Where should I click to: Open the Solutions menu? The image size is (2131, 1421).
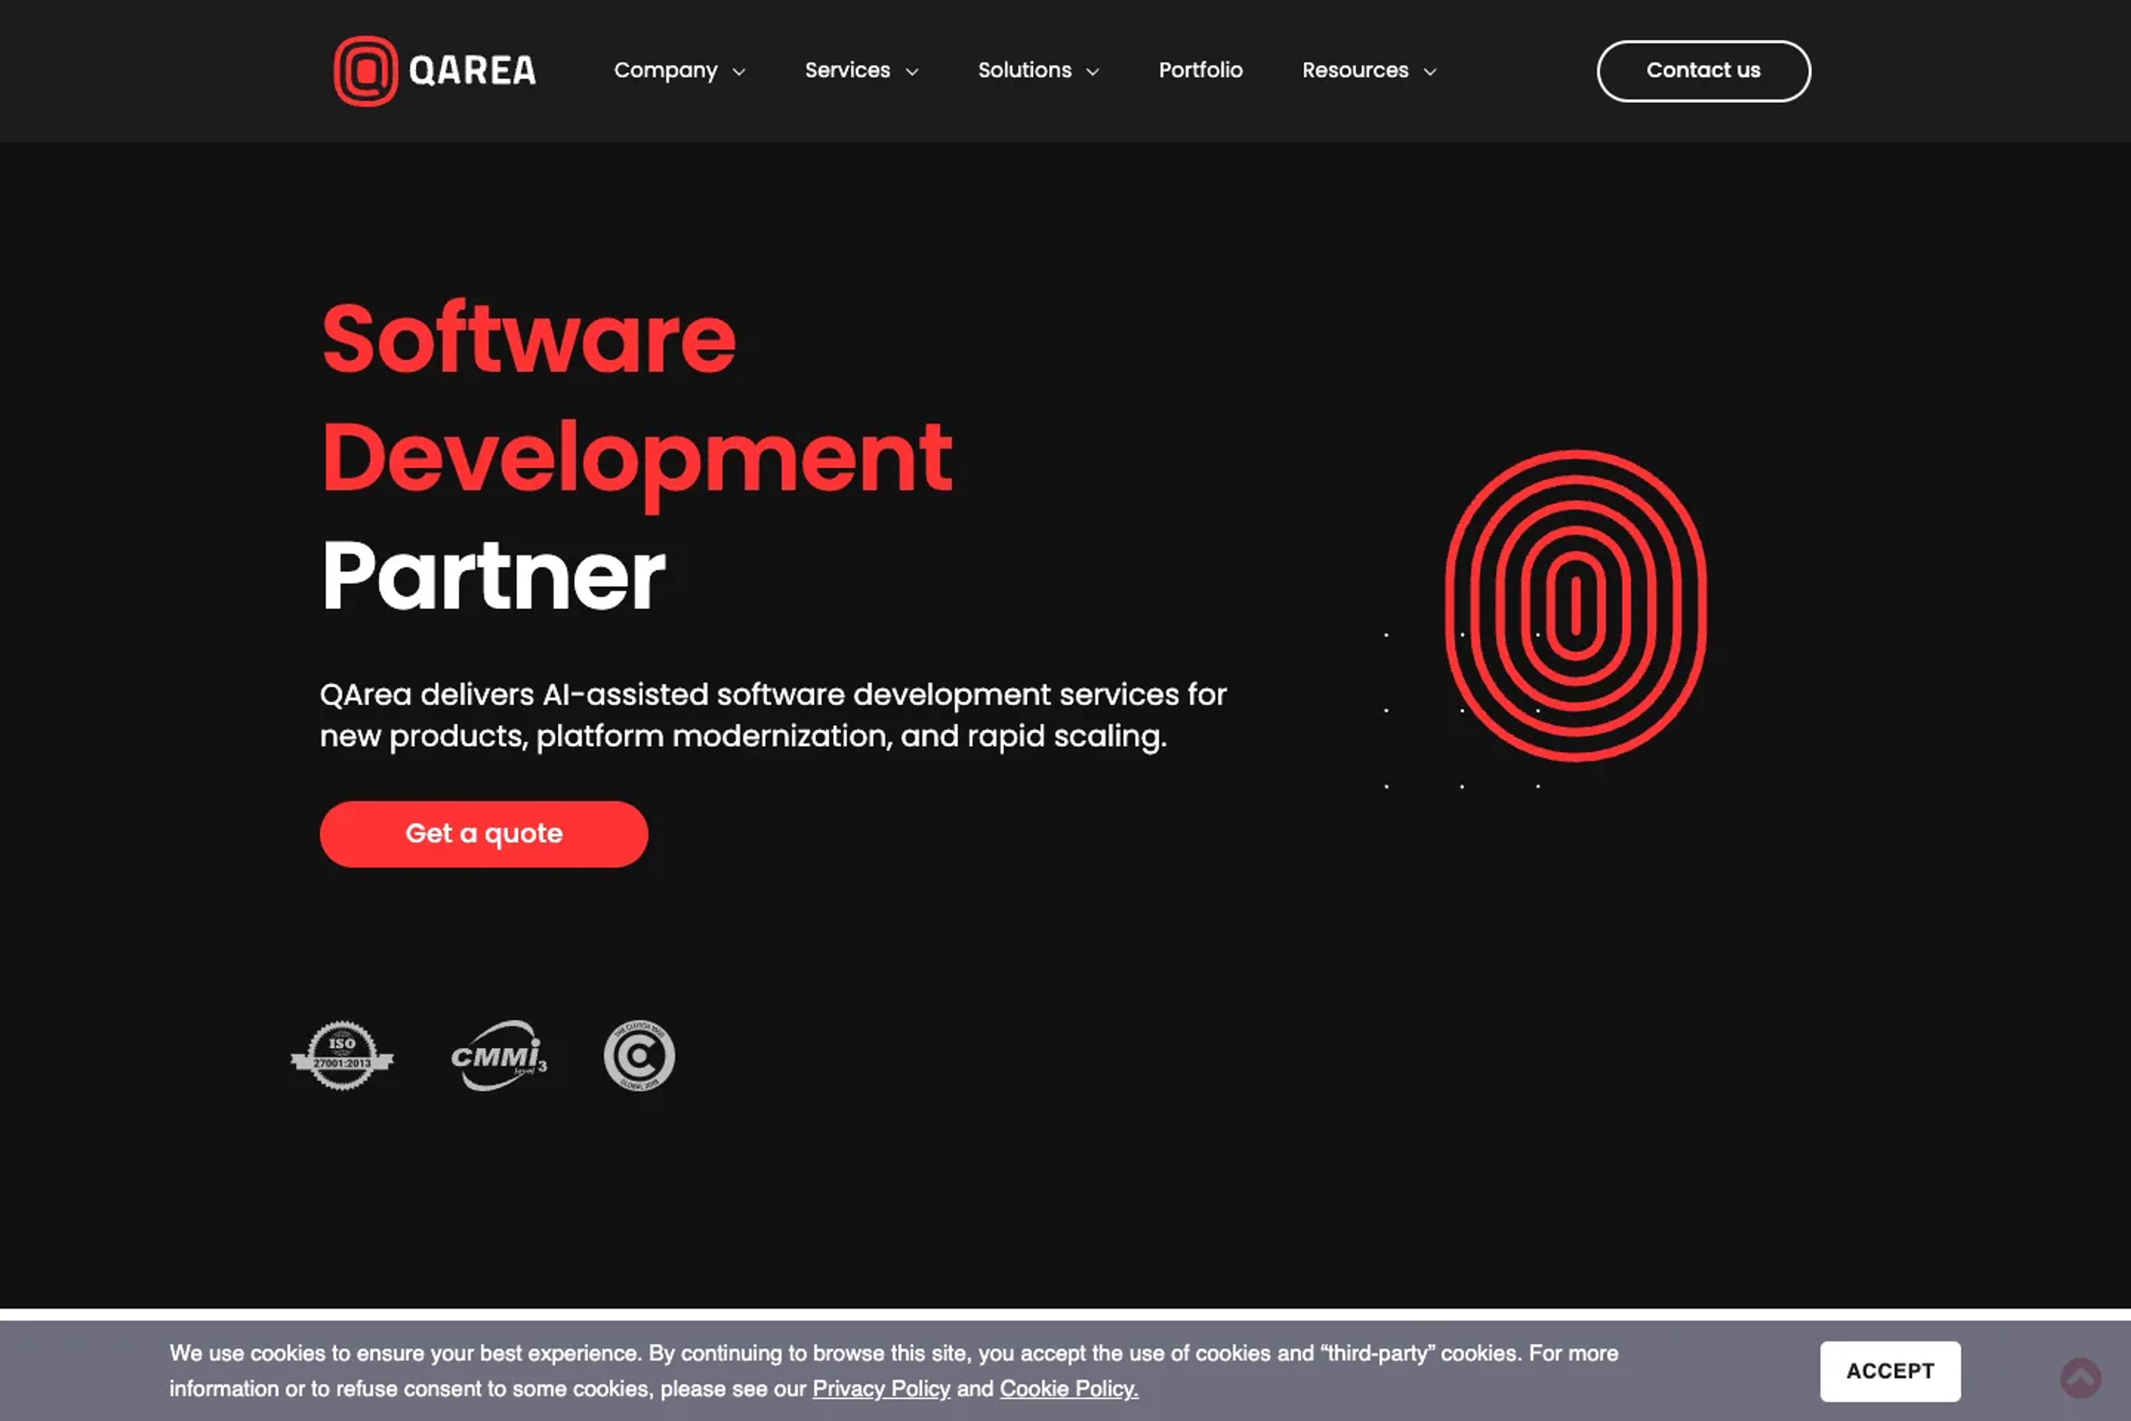point(1025,70)
